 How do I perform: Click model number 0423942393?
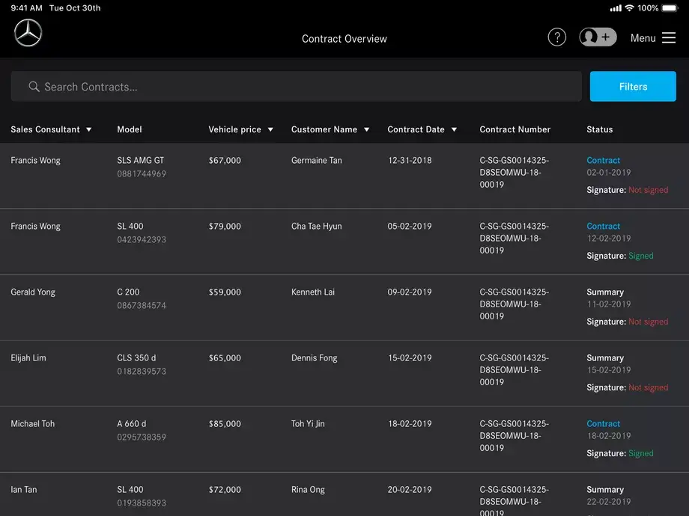point(142,239)
